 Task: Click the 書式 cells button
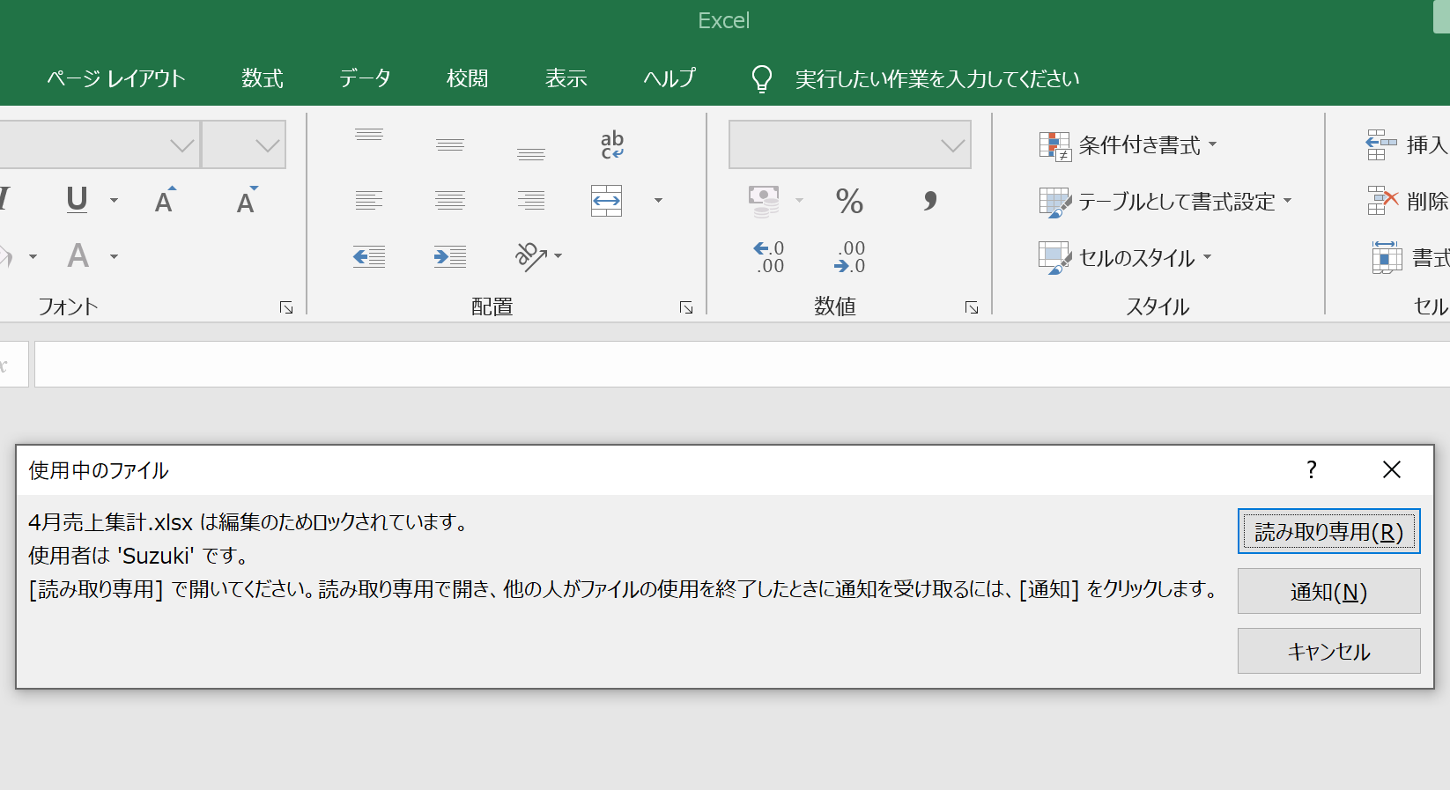click(x=1411, y=257)
